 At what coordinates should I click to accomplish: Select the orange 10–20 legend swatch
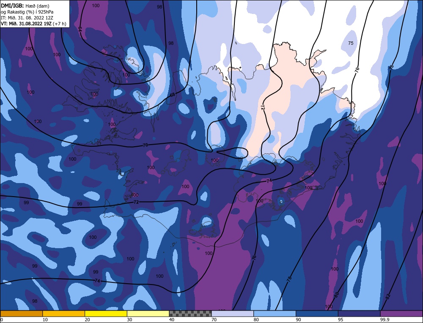click(x=64, y=314)
